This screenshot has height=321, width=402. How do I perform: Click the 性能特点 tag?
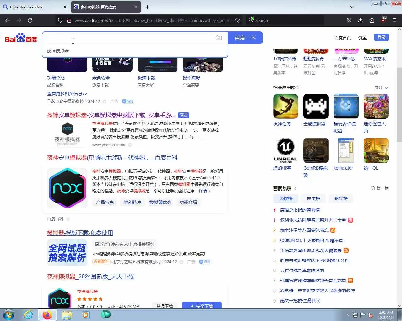pyautogui.click(x=133, y=202)
